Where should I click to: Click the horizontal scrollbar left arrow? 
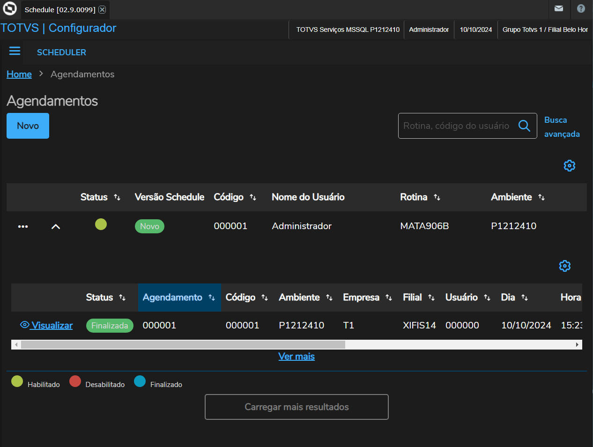pyautogui.click(x=16, y=344)
